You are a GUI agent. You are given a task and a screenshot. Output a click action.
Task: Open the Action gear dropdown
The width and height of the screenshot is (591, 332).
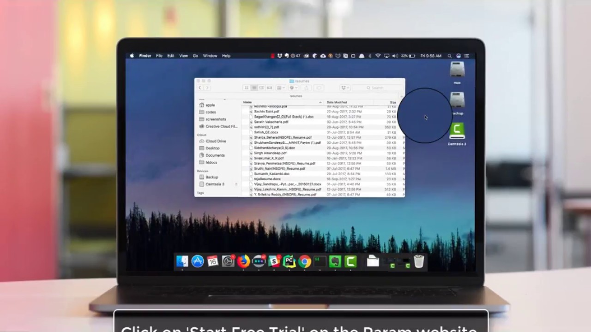293,88
